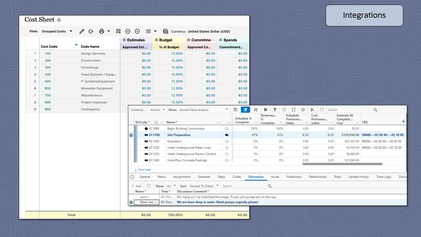Open the discussion bubble on Site Preparation row
Viewport: 421px width, 237px height.
coord(227,135)
